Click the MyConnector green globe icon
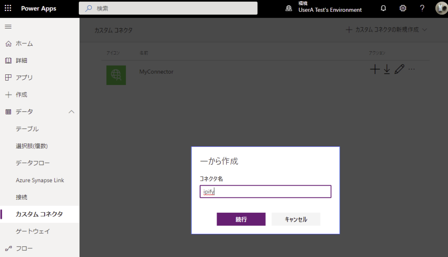 pos(116,75)
